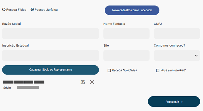Focus the Razão Social input field
Image resolution: width=203 pixels, height=111 pixels.
(50, 33)
